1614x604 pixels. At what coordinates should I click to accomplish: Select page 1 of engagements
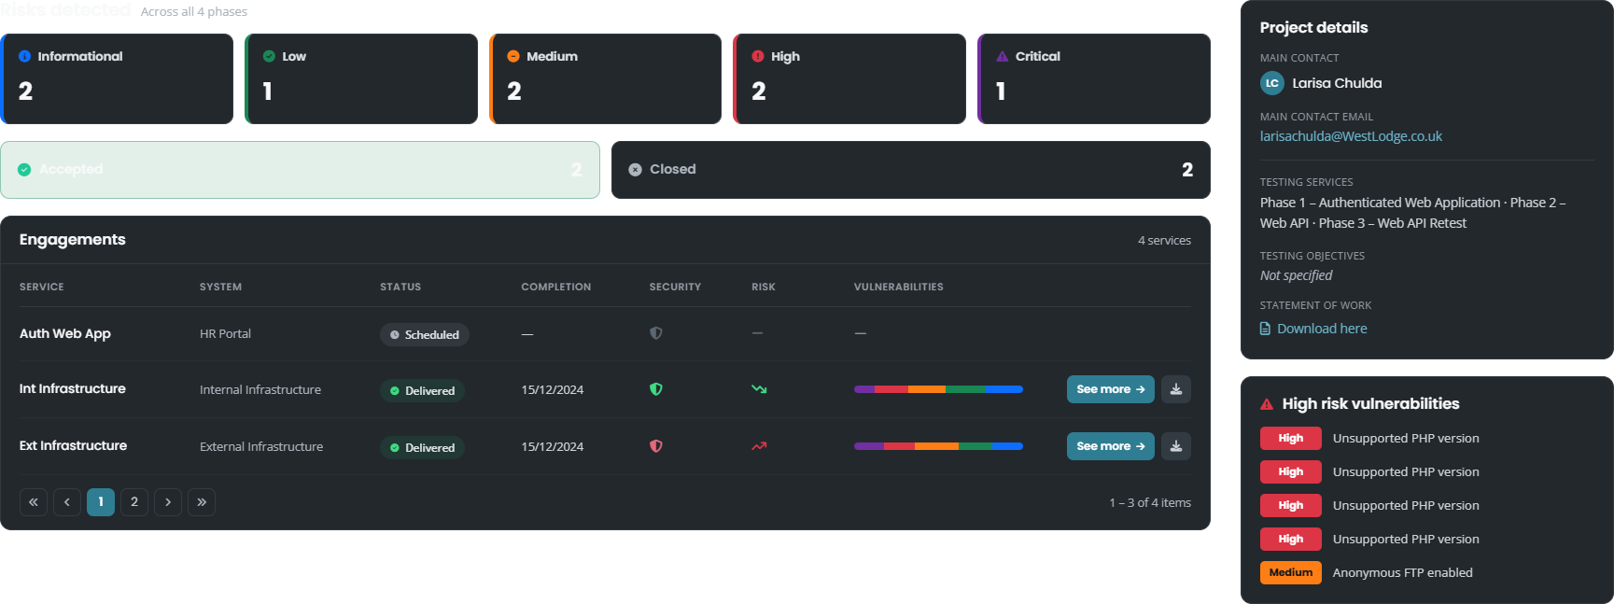(x=101, y=502)
